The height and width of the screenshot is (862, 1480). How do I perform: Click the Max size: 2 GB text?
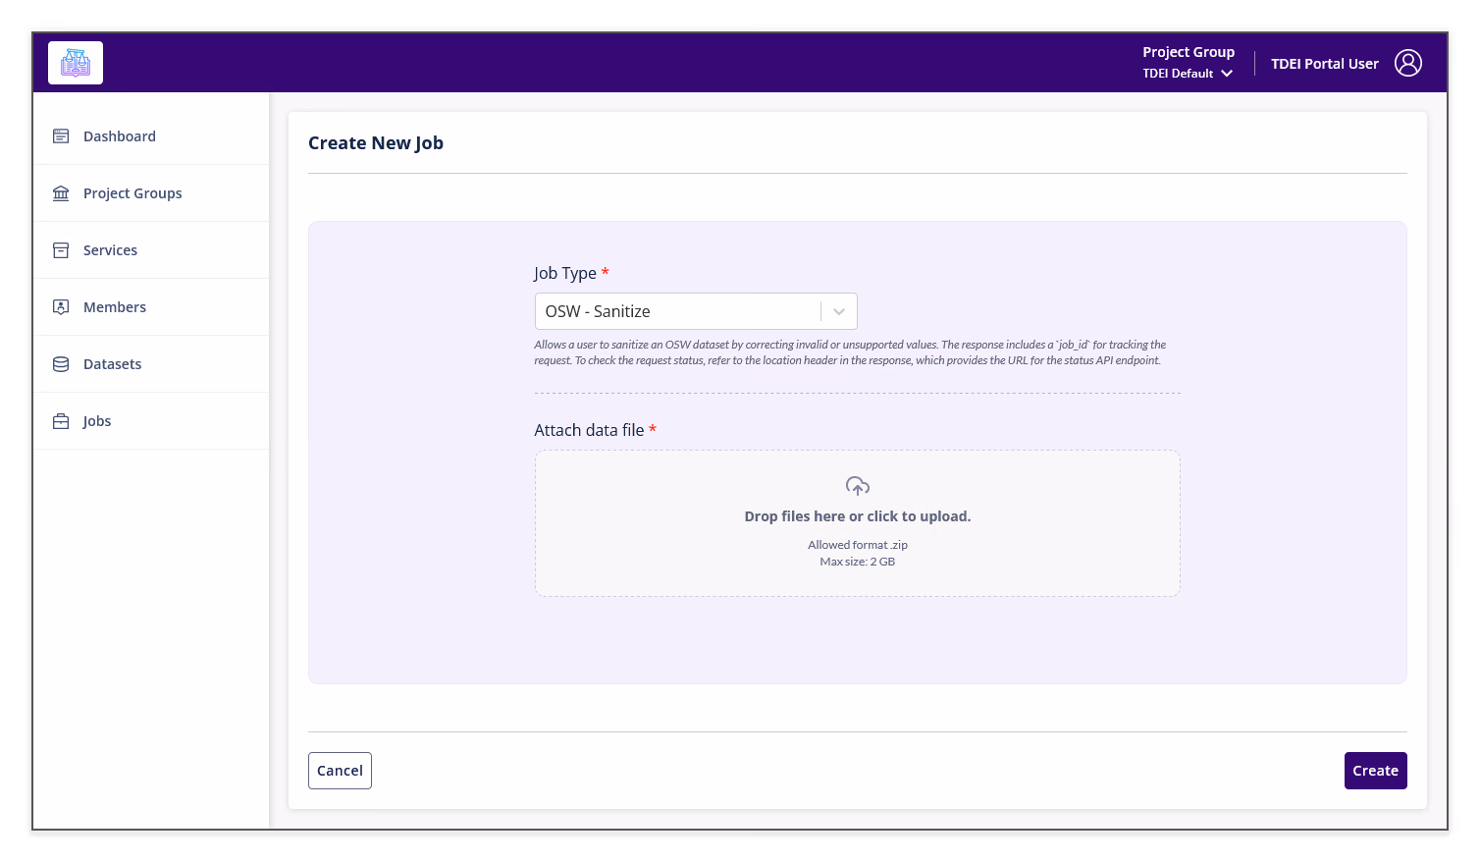pos(858,562)
